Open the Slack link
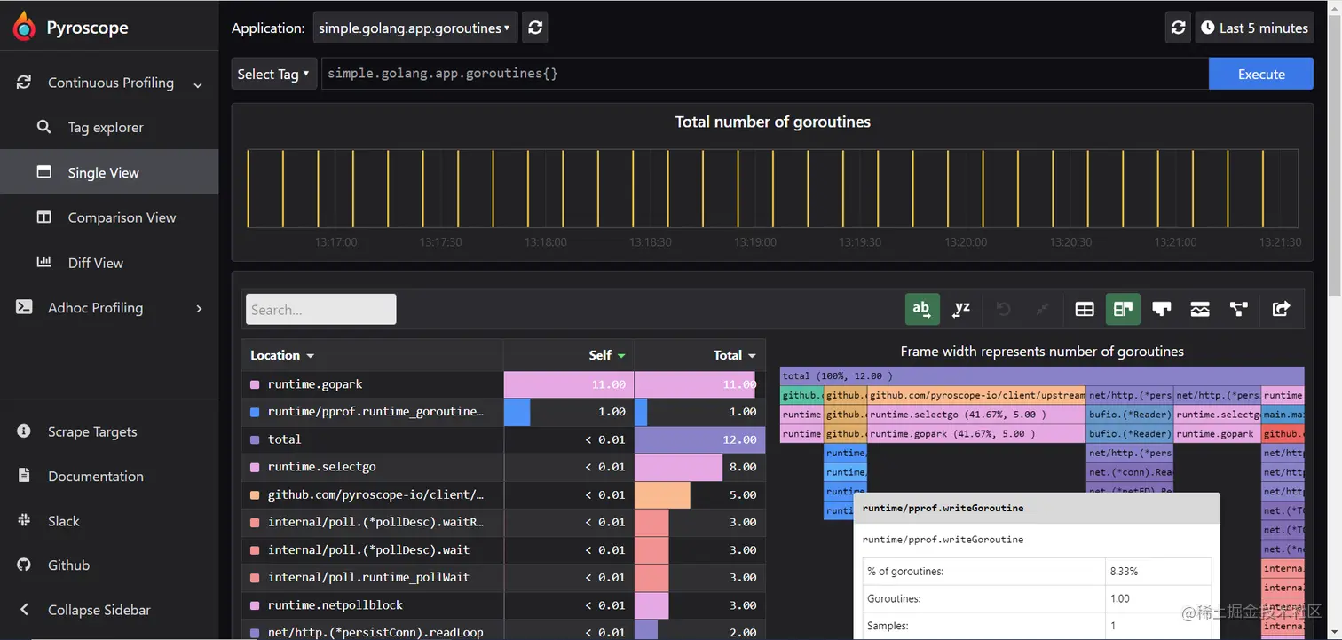This screenshot has width=1342, height=640. (64, 521)
